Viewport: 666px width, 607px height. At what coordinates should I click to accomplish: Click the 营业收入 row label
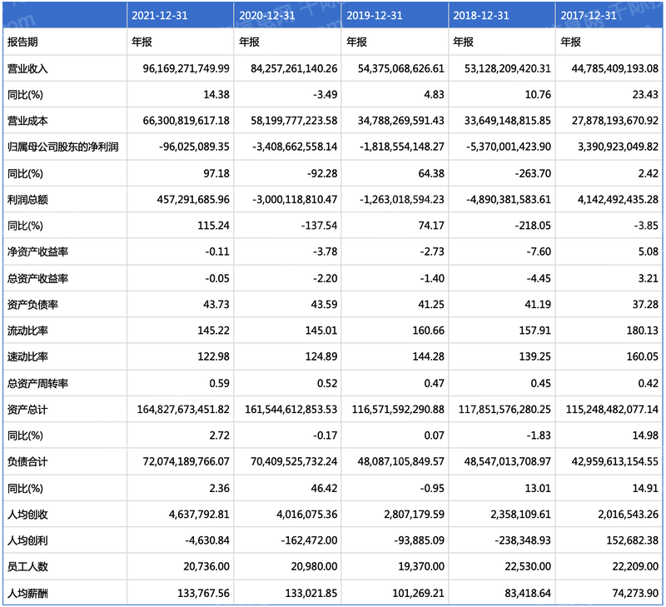[x=27, y=68]
